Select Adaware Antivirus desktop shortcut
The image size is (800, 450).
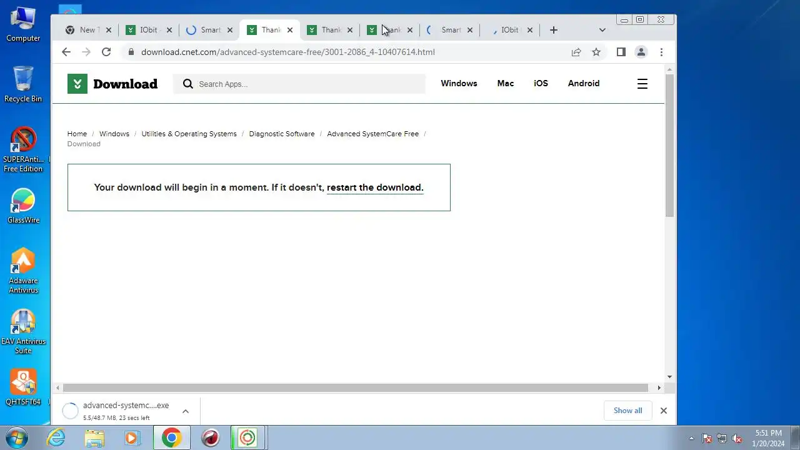click(23, 271)
